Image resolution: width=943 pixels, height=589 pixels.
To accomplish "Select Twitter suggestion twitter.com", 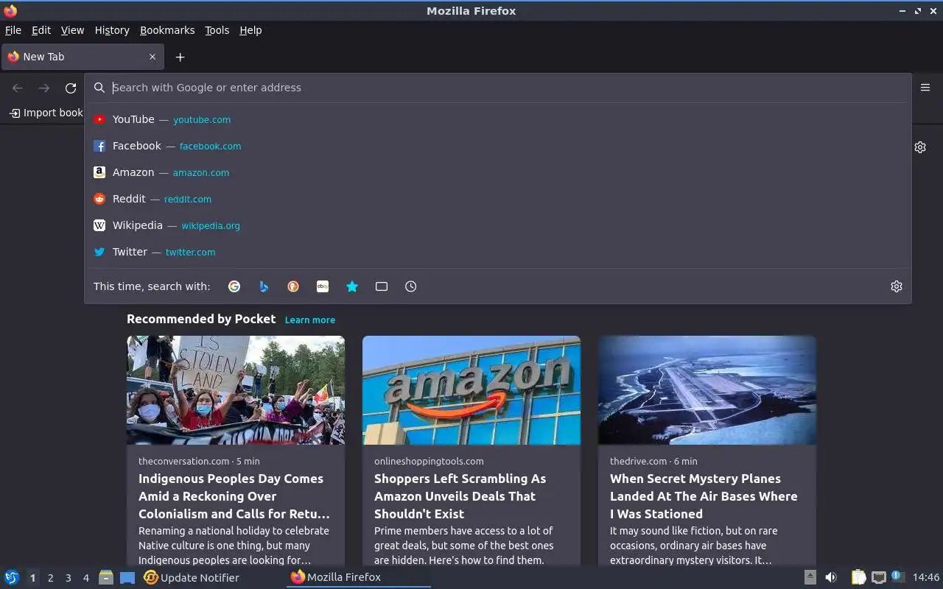I will tap(498, 252).
